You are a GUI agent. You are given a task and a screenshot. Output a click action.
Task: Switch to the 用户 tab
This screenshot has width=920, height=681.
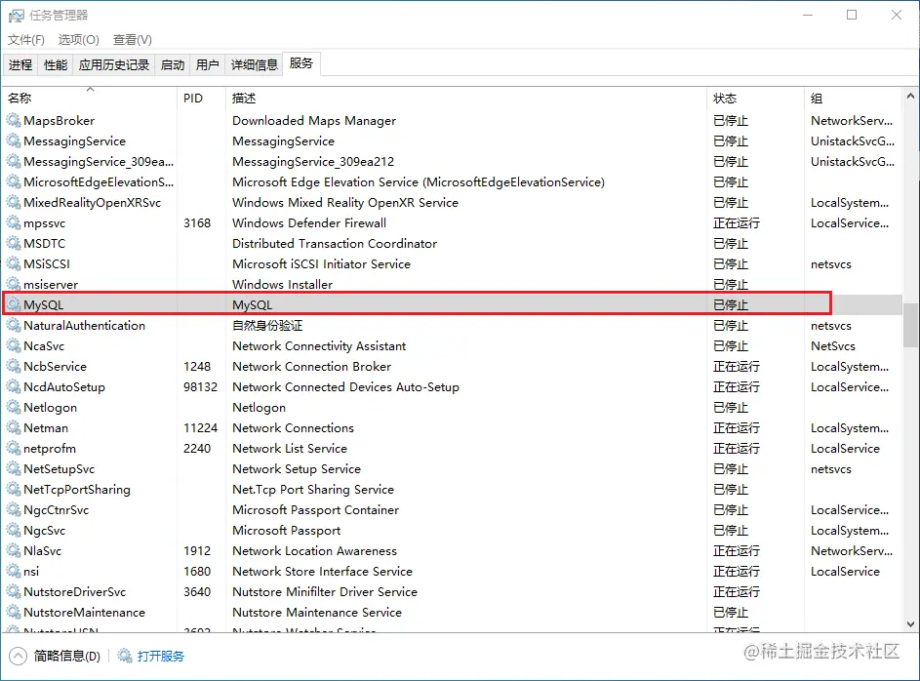pyautogui.click(x=207, y=64)
